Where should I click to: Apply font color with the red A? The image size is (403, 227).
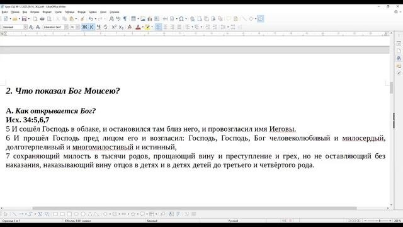(x=138, y=27)
